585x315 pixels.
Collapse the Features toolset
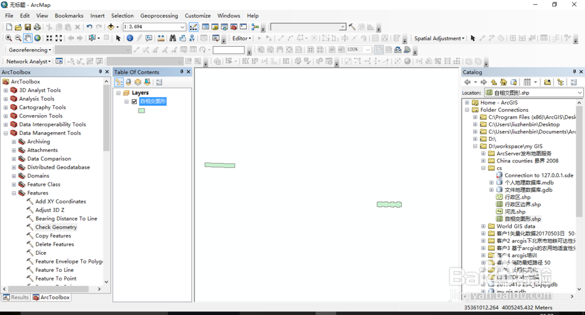[14, 193]
